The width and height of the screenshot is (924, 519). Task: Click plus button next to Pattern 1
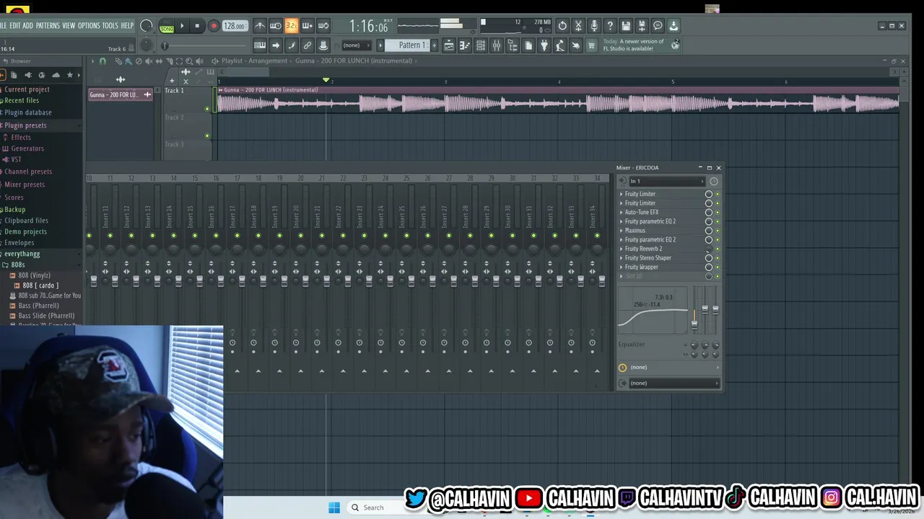[x=434, y=45]
